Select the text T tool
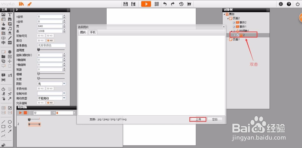Viewport: 302px width, 148px height. tap(10, 14)
